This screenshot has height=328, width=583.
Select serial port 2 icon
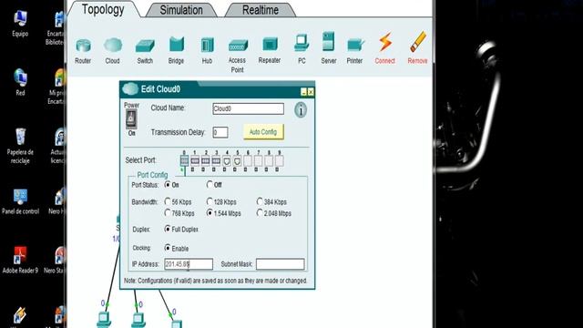[x=206, y=161]
